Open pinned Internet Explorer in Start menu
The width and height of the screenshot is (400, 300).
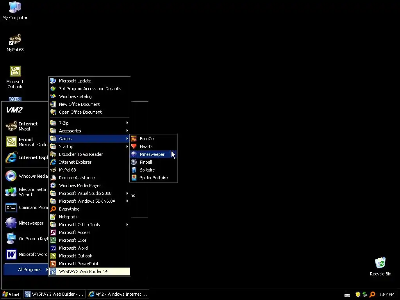coord(26,158)
